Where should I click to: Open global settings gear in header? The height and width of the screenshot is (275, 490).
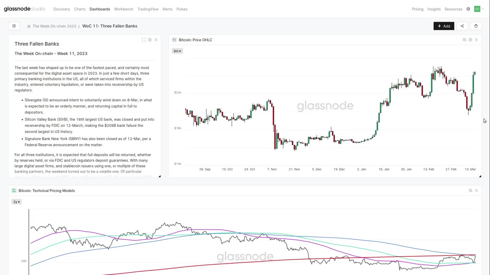(468, 9)
